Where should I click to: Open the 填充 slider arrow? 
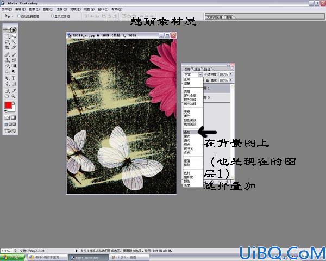click(231, 80)
